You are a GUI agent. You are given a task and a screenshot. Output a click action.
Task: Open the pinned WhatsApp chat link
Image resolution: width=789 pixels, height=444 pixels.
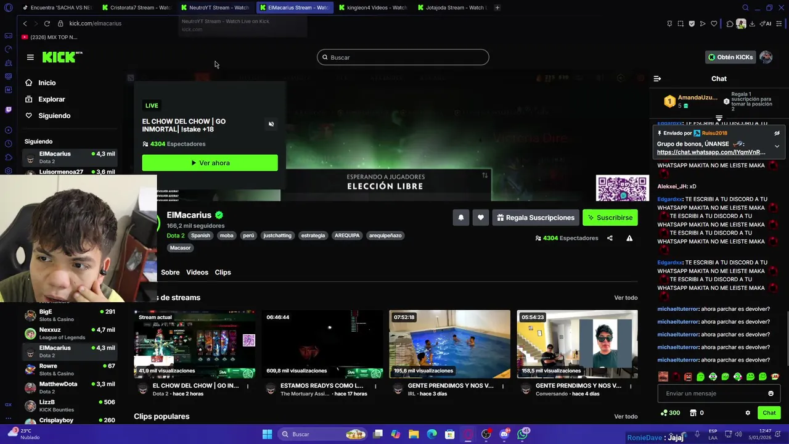tap(711, 152)
